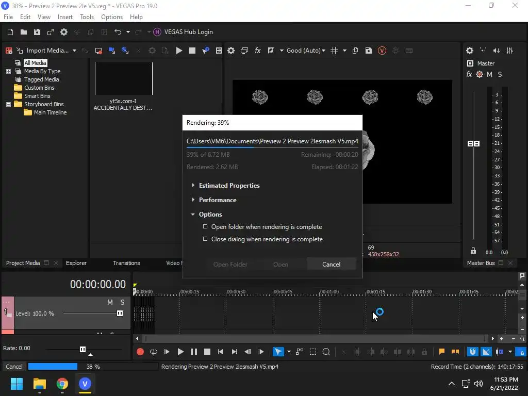The image size is (528, 396).
Task: Toggle preview on external monitor icon
Action: click(244, 51)
